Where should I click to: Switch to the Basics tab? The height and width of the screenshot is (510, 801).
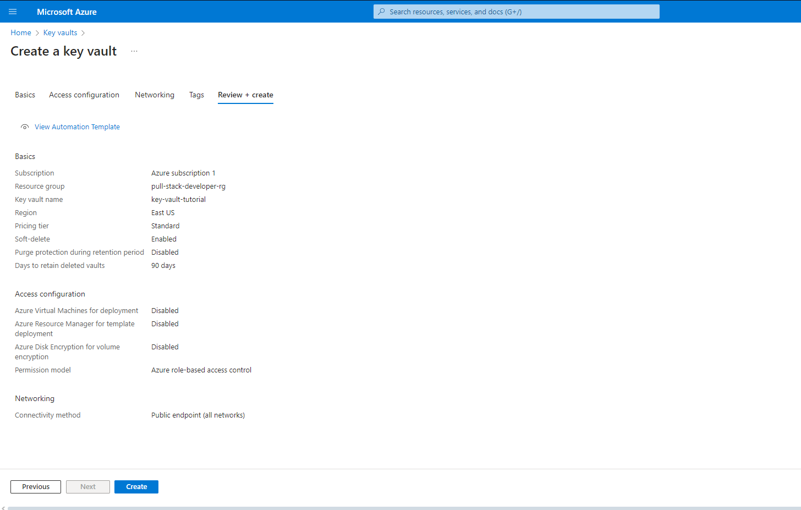click(25, 95)
